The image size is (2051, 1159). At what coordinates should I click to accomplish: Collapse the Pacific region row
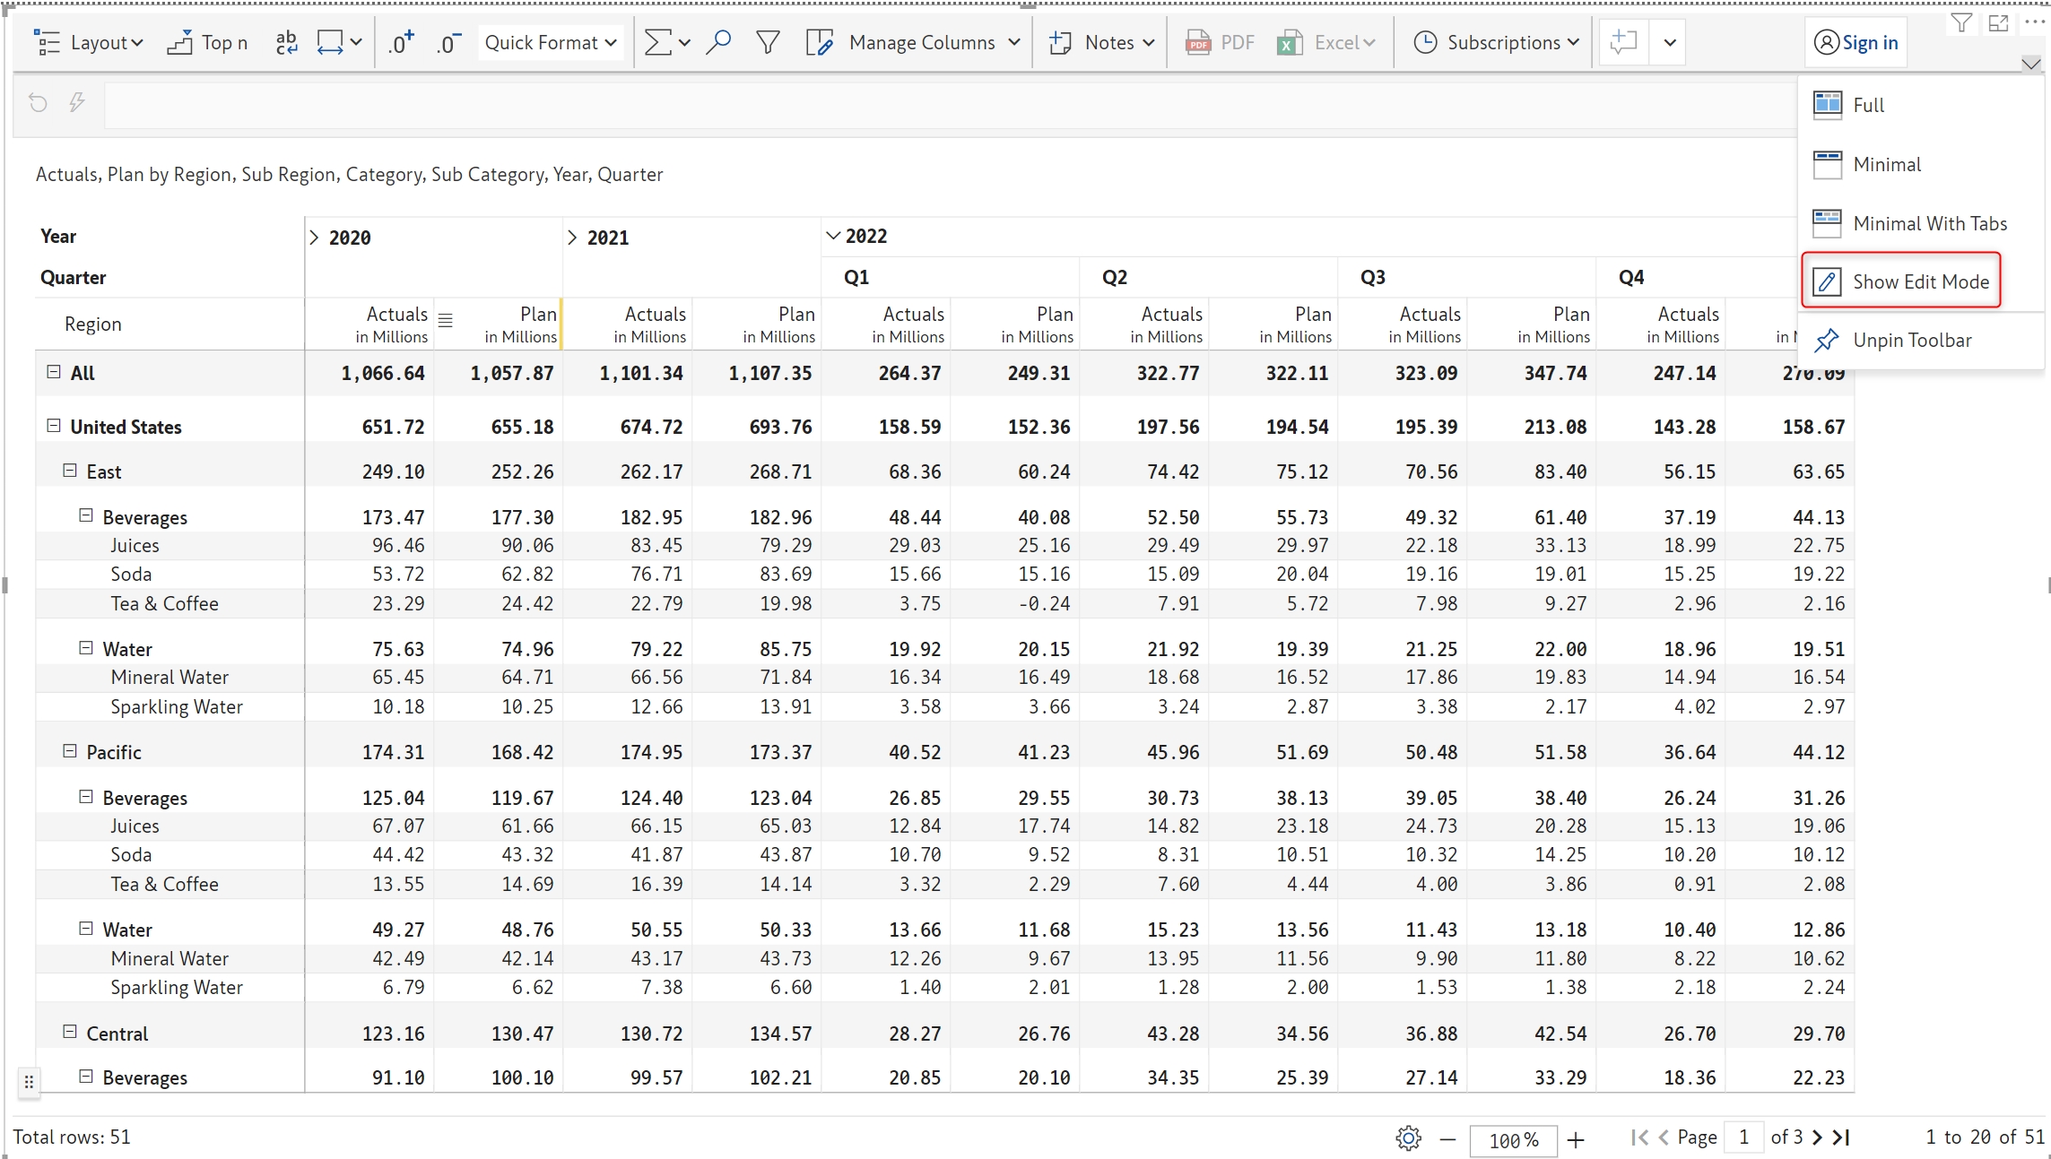tap(70, 751)
